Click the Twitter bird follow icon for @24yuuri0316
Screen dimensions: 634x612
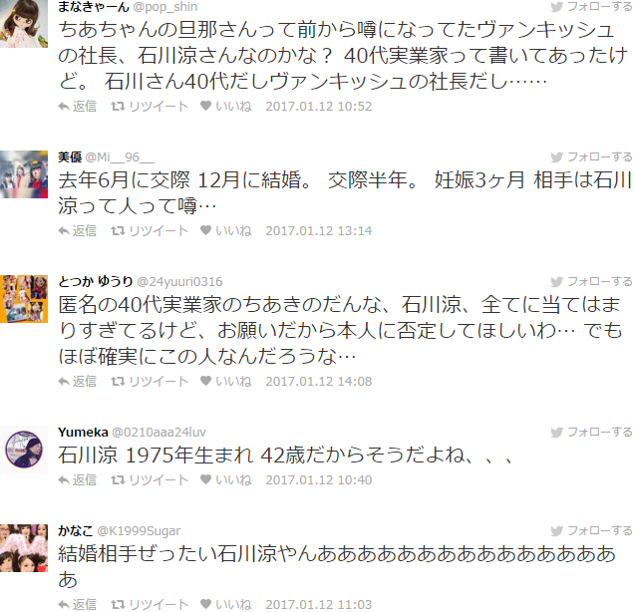coord(556,282)
